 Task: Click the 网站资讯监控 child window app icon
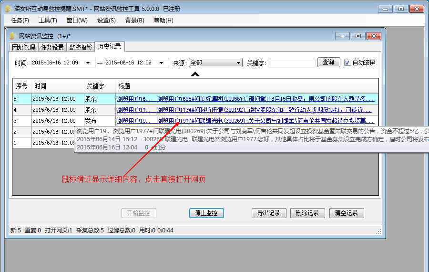(x=12, y=36)
